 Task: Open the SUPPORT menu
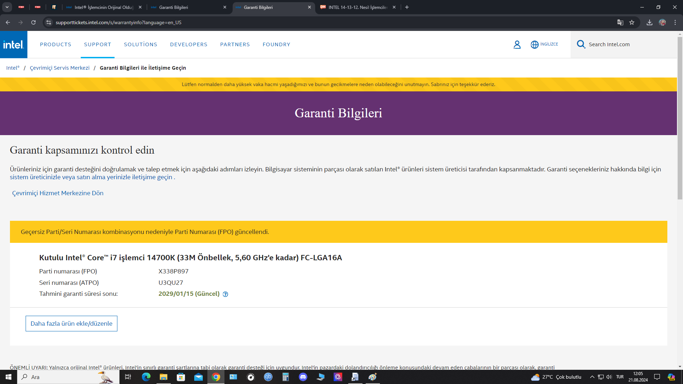point(97,44)
